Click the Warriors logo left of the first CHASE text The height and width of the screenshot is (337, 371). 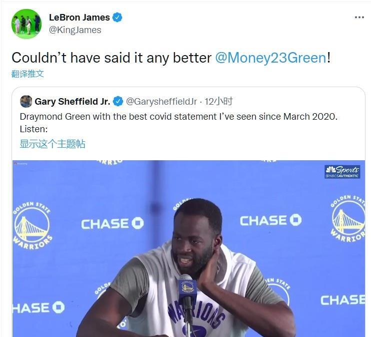(x=32, y=226)
